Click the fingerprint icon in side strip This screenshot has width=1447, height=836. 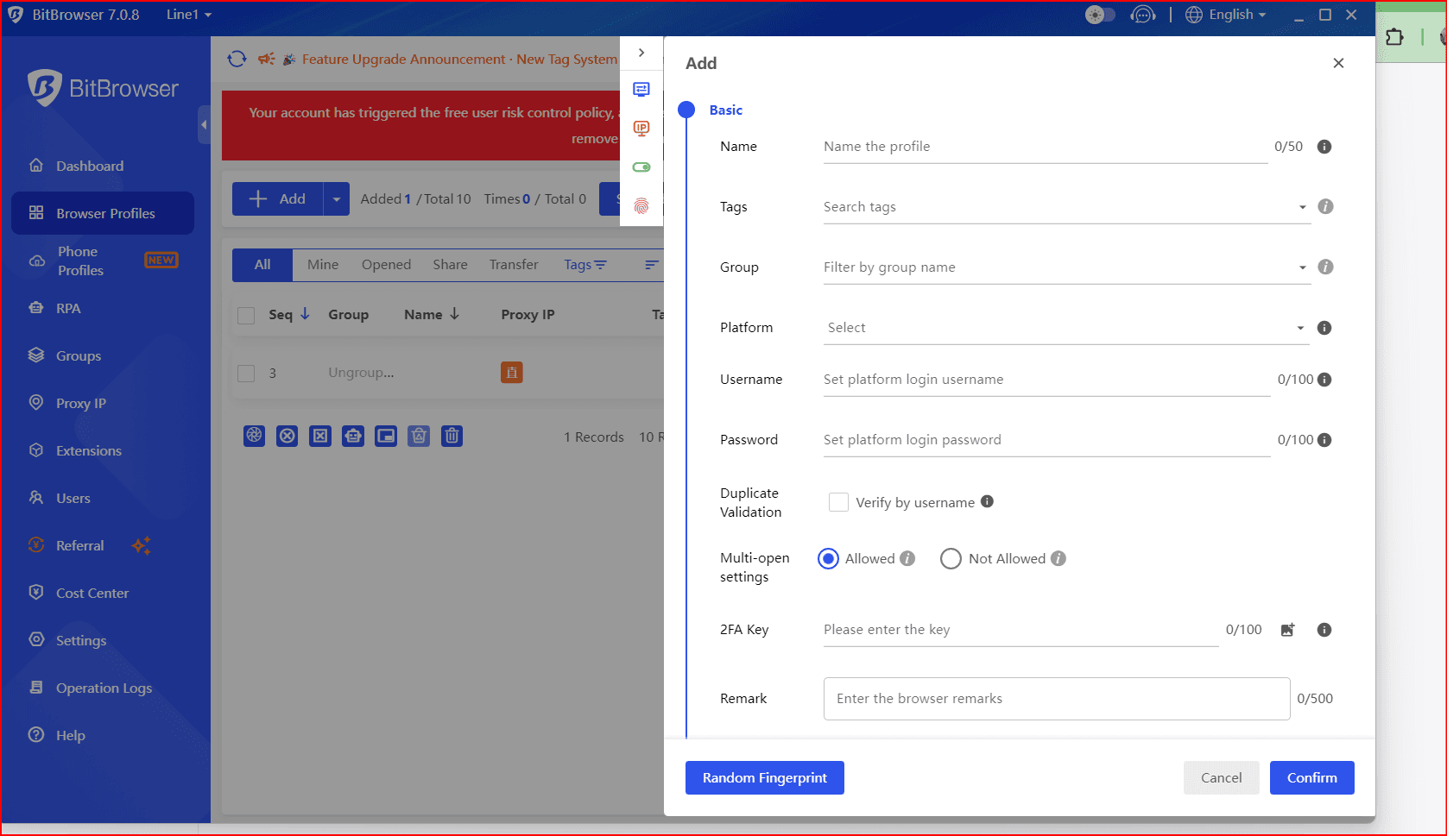tap(641, 206)
